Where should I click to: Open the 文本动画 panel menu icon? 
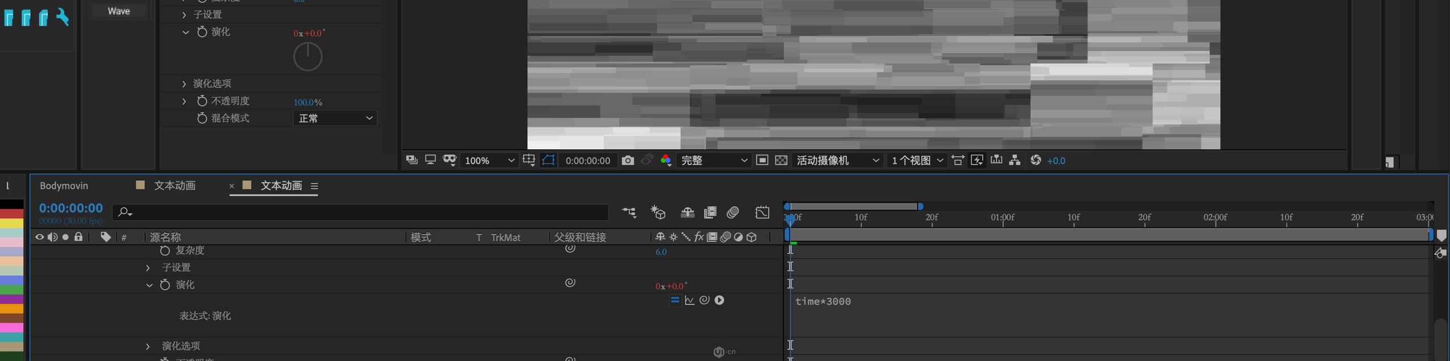[314, 186]
